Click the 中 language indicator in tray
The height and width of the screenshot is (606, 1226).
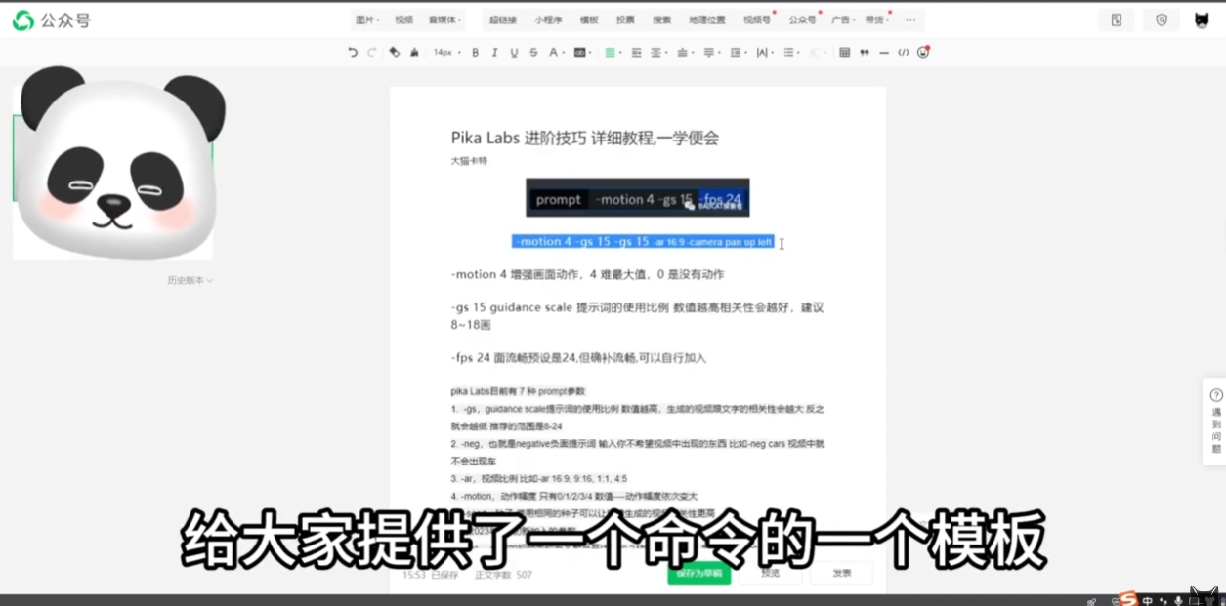coord(1148,600)
